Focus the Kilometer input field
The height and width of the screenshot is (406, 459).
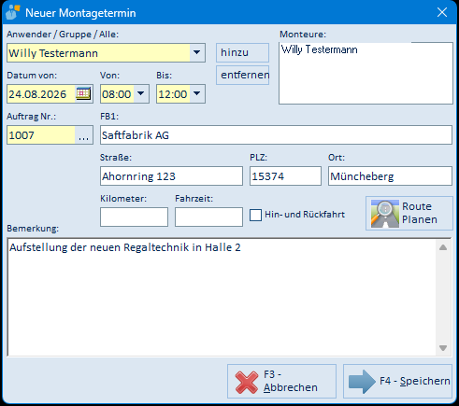pyautogui.click(x=134, y=217)
